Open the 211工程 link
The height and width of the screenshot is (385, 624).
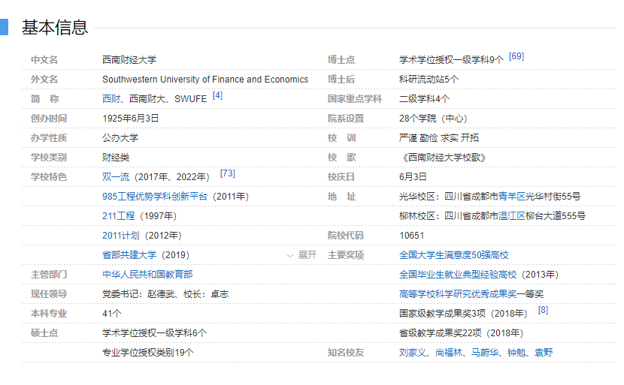[x=118, y=216]
